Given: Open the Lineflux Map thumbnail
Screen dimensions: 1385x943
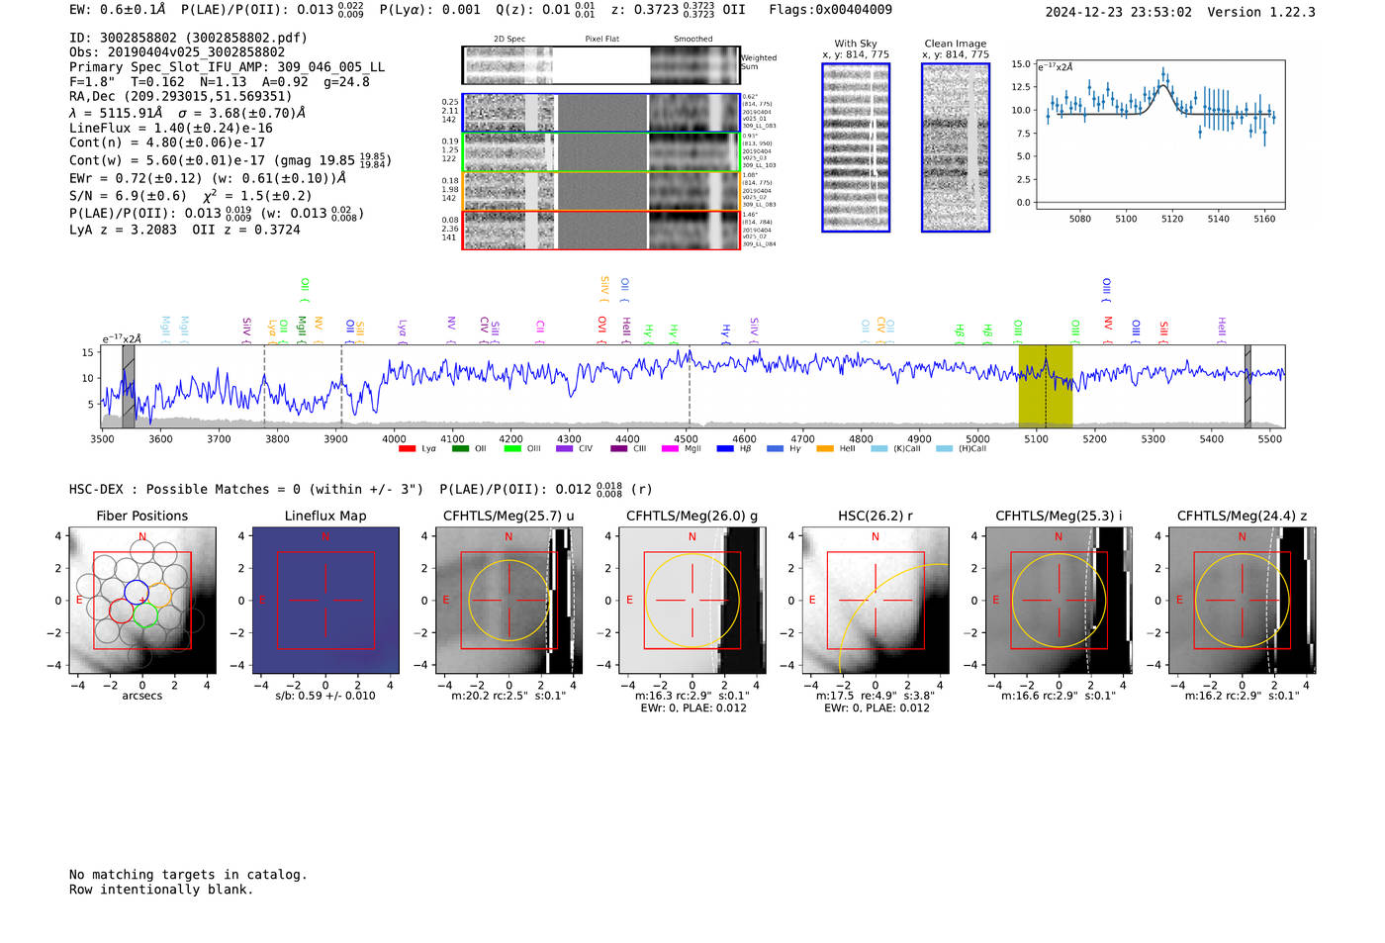Looking at the screenshot, I should click(x=325, y=601).
